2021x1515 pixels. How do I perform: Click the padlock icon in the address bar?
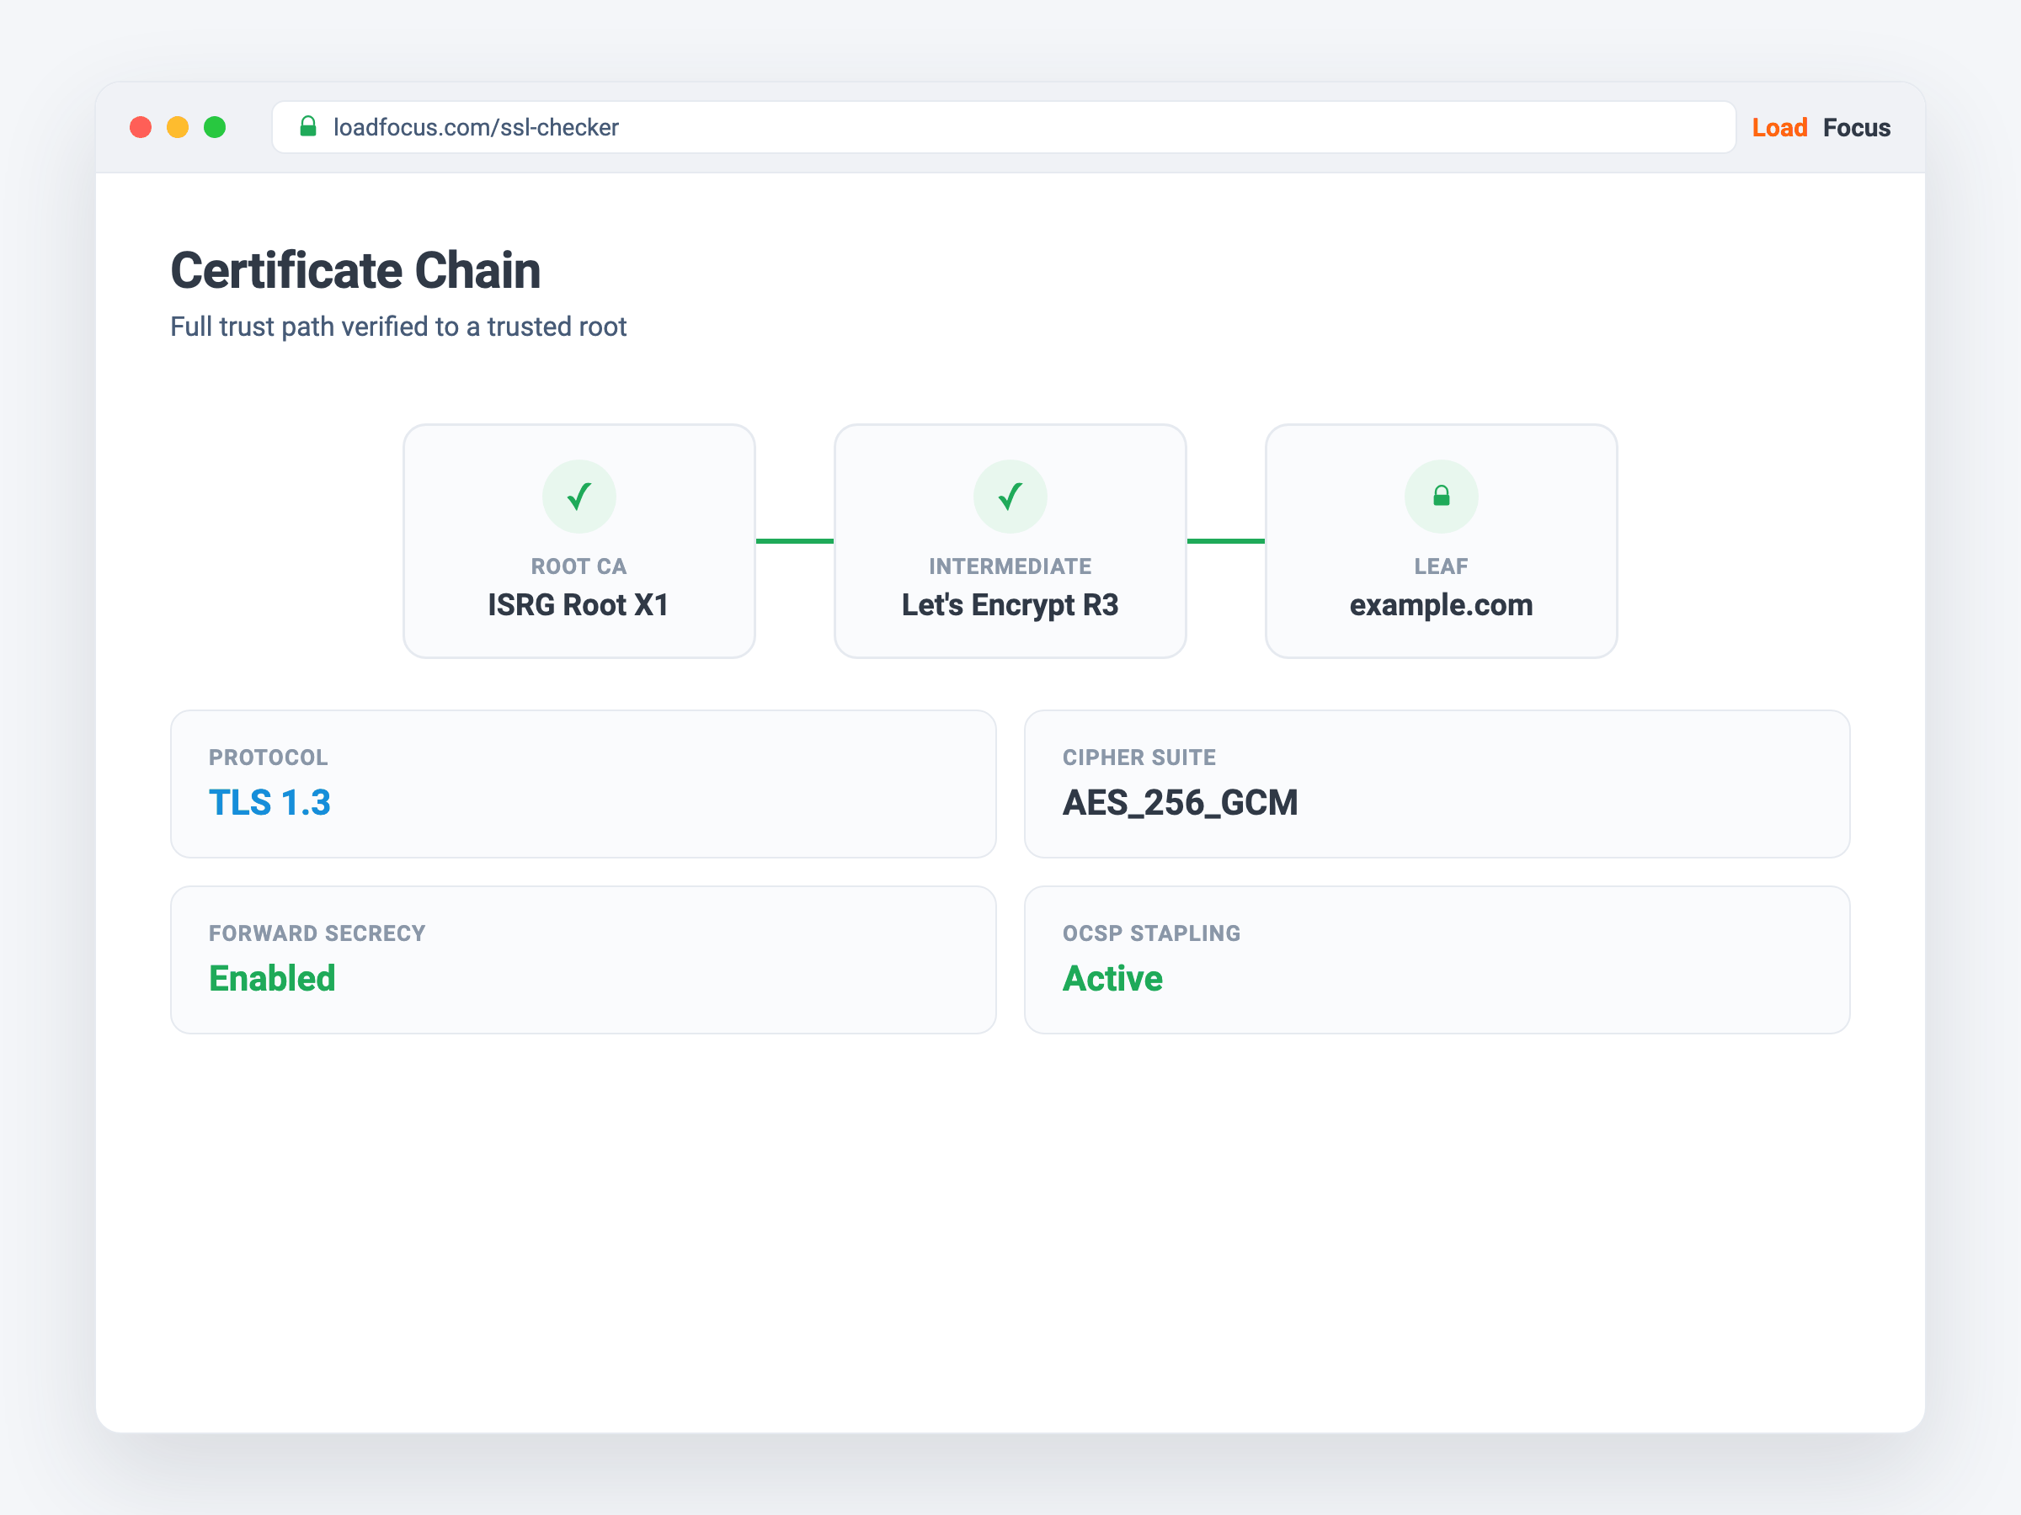(x=308, y=126)
